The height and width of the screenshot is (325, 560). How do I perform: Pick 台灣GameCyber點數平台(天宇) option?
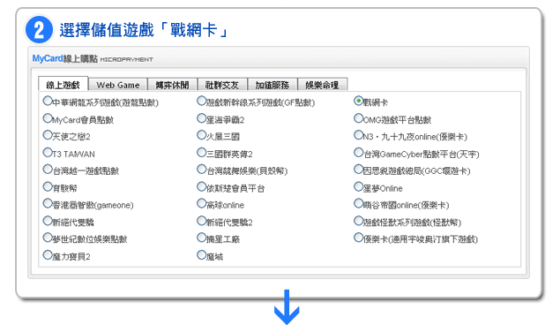359,152
